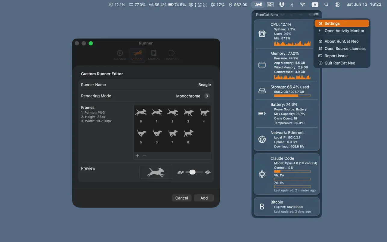The width and height of the screenshot is (387, 242).
Task: Select Report Issue from the menu
Action: (x=342, y=56)
